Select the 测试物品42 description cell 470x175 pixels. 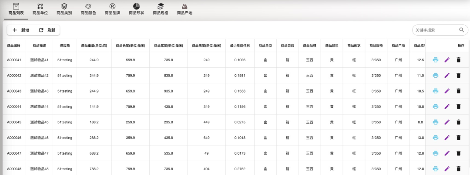(39, 76)
